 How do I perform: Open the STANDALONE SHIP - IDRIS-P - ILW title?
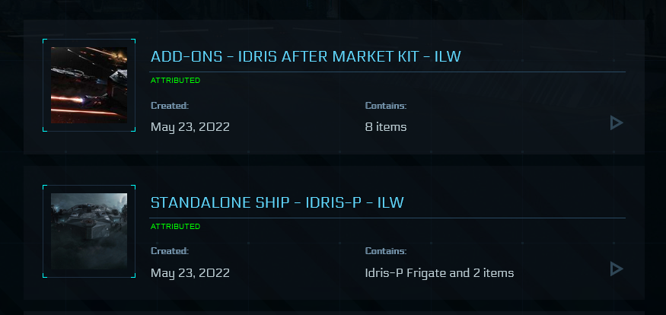click(277, 202)
